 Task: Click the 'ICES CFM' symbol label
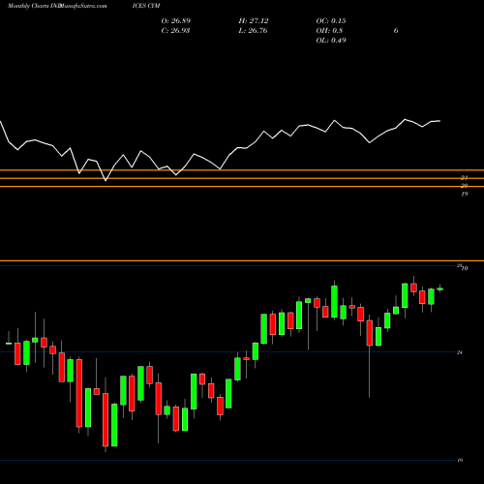(146, 6)
